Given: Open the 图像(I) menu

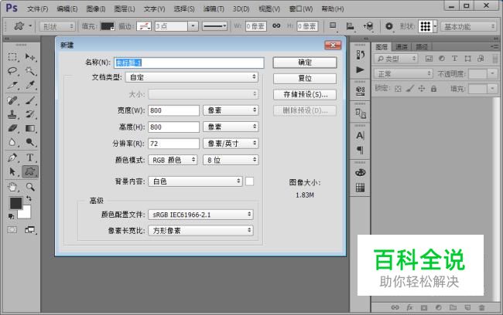Looking at the screenshot, I should coord(96,9).
